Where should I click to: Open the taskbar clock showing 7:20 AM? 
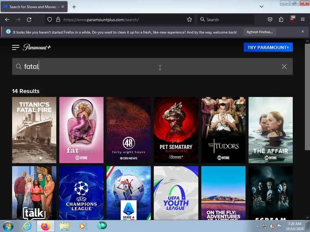point(295,226)
